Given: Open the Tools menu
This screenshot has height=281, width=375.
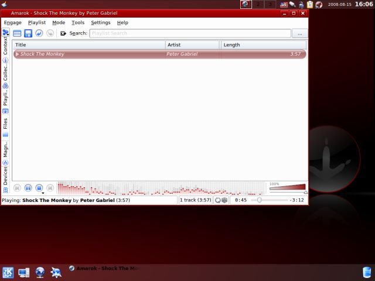Looking at the screenshot, I should tap(78, 22).
